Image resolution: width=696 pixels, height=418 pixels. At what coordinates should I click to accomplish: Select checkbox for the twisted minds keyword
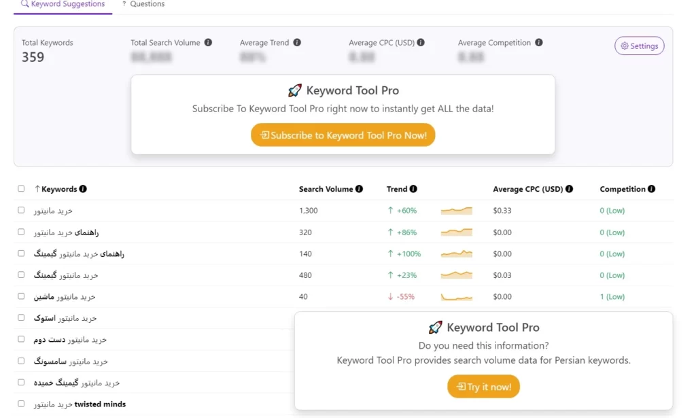point(21,404)
